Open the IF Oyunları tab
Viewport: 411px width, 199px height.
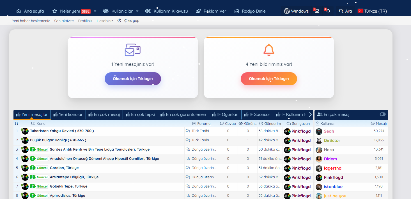pyautogui.click(x=225, y=114)
